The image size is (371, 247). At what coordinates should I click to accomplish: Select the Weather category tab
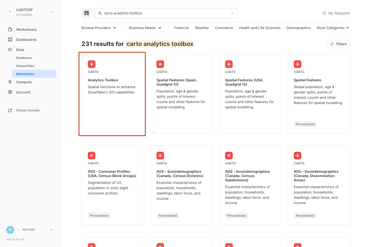202,28
